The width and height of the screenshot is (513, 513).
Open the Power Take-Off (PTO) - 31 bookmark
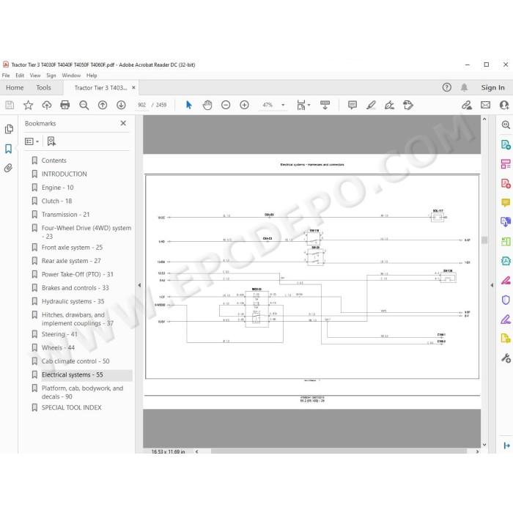pos(77,275)
